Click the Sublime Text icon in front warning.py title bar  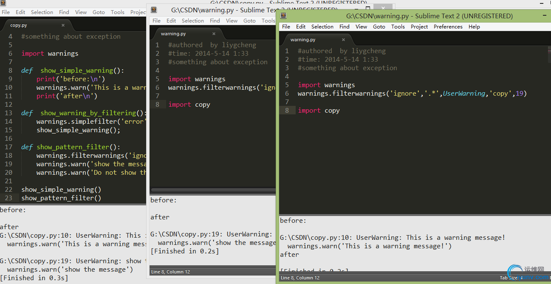(283, 16)
